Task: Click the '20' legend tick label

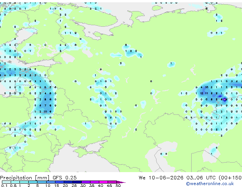Action: click(x=65, y=185)
